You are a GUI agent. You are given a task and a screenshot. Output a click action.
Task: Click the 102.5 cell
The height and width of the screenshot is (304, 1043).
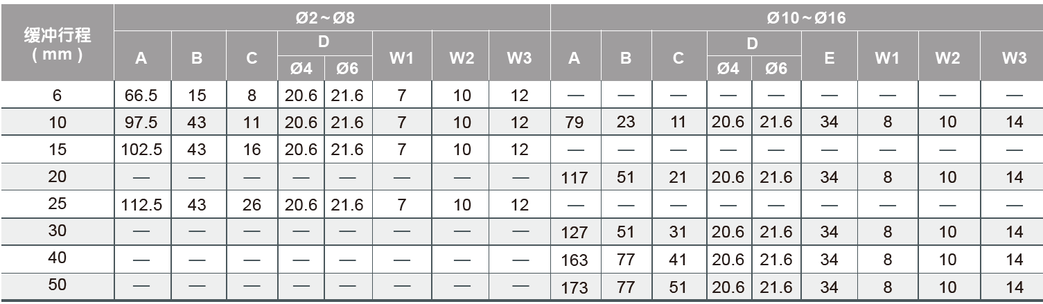point(141,150)
